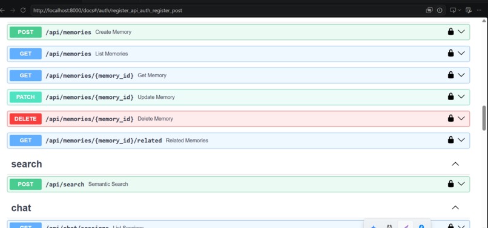Open the chat section heading
The image size is (488, 228).
(x=21, y=207)
